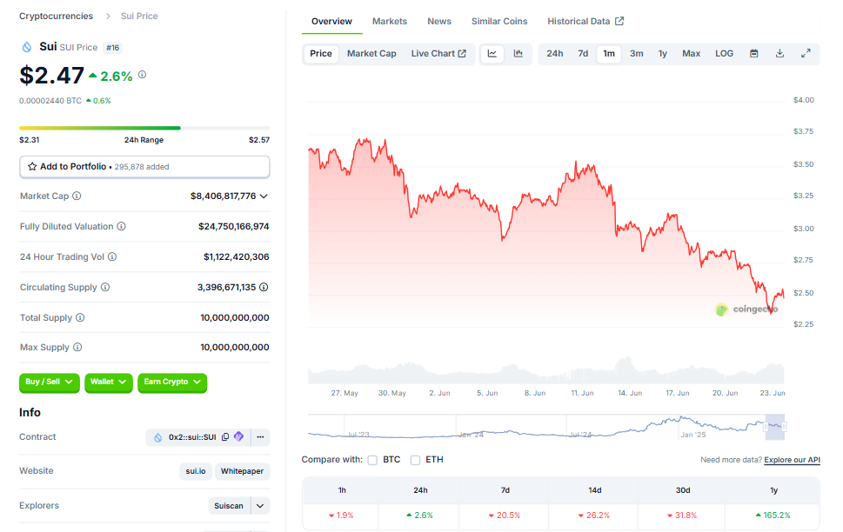This screenshot has width=843, height=532.
Task: Toggle LOG scale on chart
Action: click(x=724, y=54)
